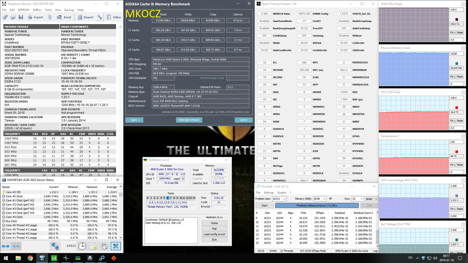
Task: Click the LinX Start button
Action: tap(264, 205)
